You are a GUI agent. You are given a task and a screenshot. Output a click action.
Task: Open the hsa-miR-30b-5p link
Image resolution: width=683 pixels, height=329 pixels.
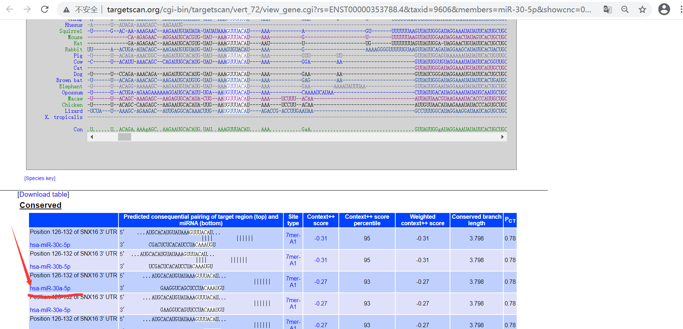coord(50,266)
